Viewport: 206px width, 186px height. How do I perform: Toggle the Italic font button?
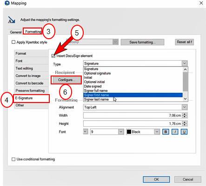[x=175, y=132]
